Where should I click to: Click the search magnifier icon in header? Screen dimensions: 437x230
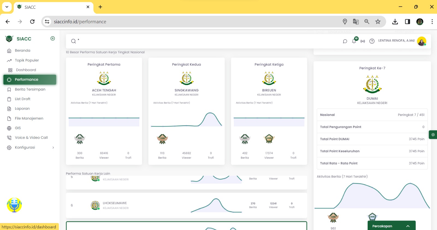(x=73, y=41)
